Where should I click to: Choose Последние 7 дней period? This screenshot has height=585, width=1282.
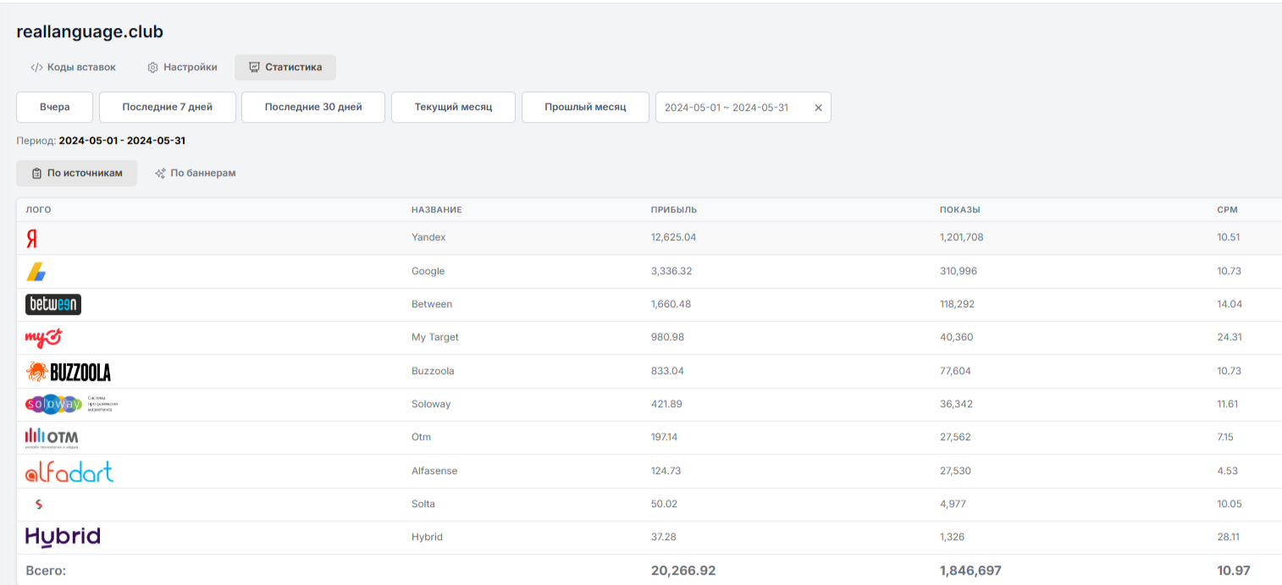coord(167,108)
